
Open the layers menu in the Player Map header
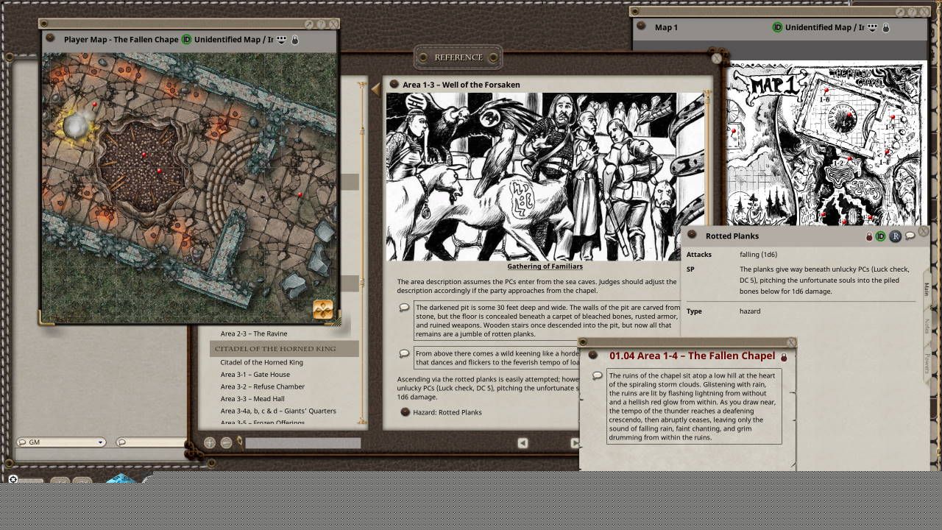pyautogui.click(x=281, y=39)
